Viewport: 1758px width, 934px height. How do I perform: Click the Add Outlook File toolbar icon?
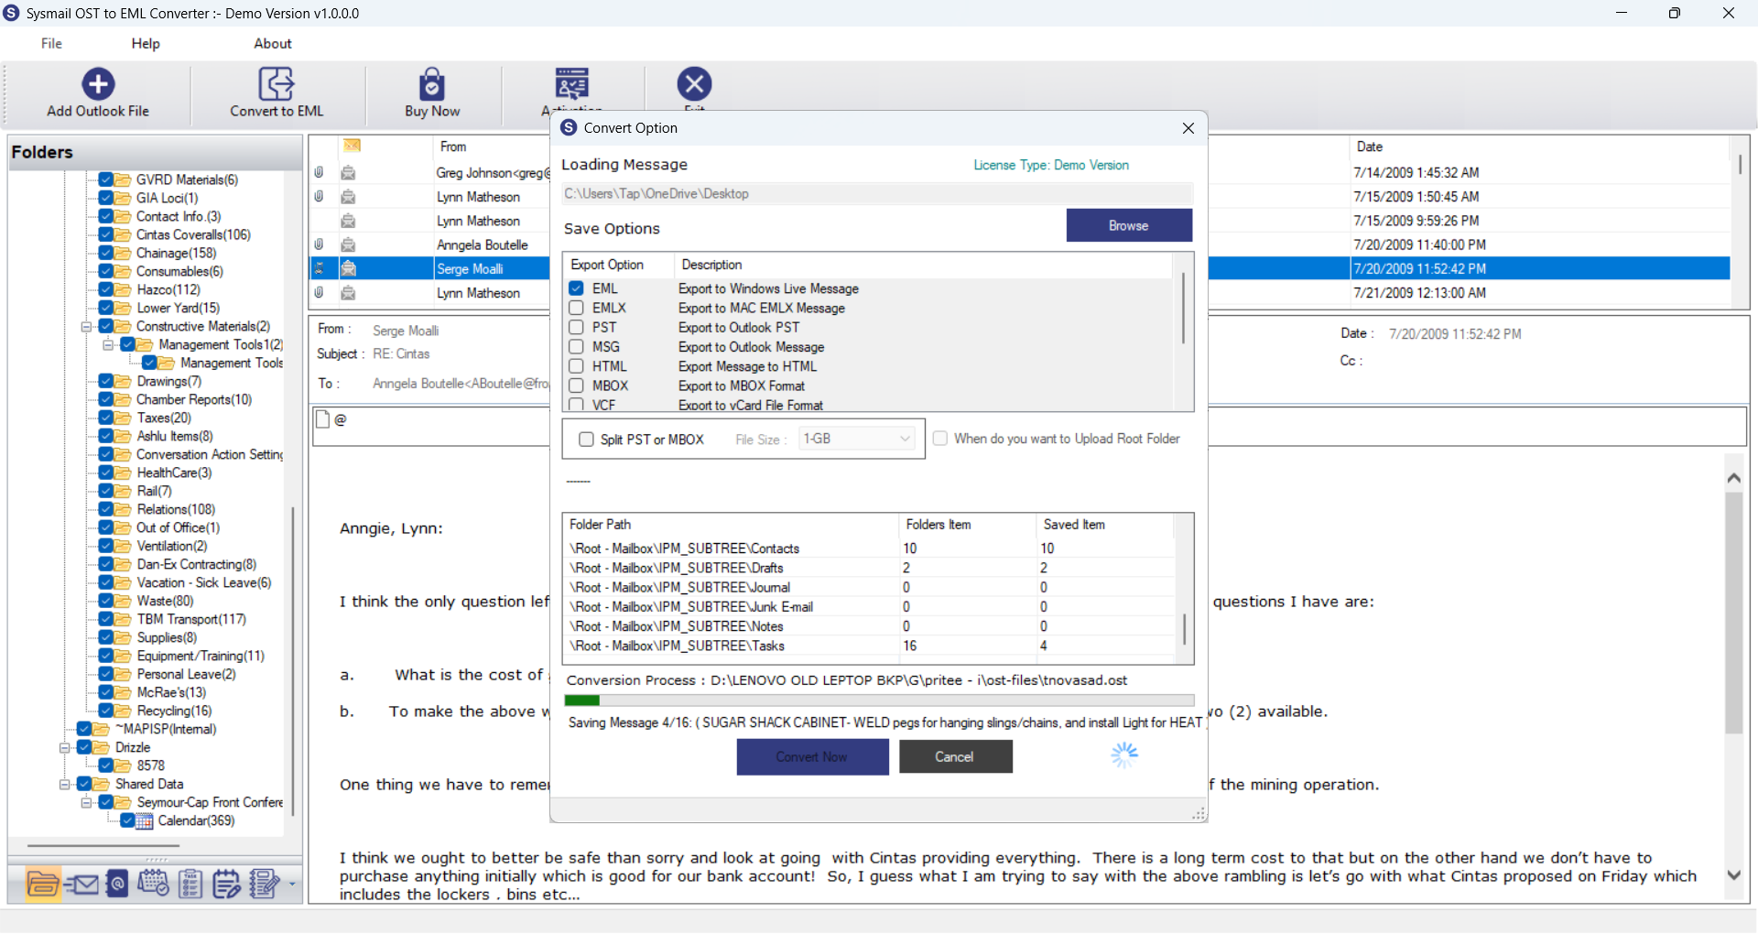(98, 84)
